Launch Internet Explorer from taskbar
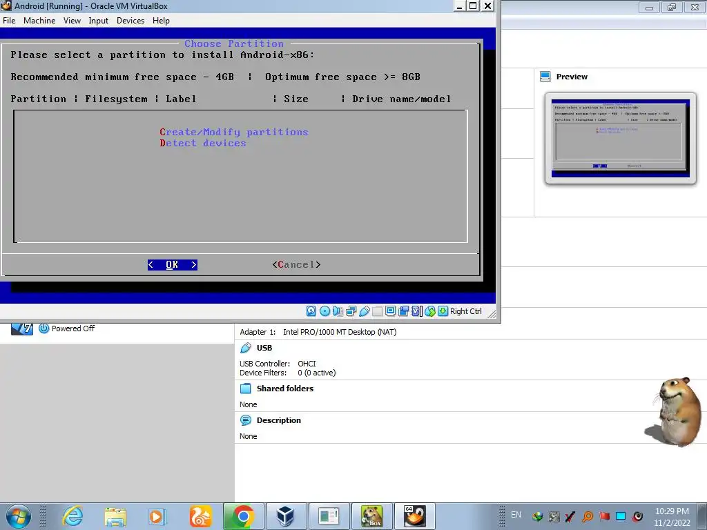This screenshot has width=707, height=530. pos(72,516)
